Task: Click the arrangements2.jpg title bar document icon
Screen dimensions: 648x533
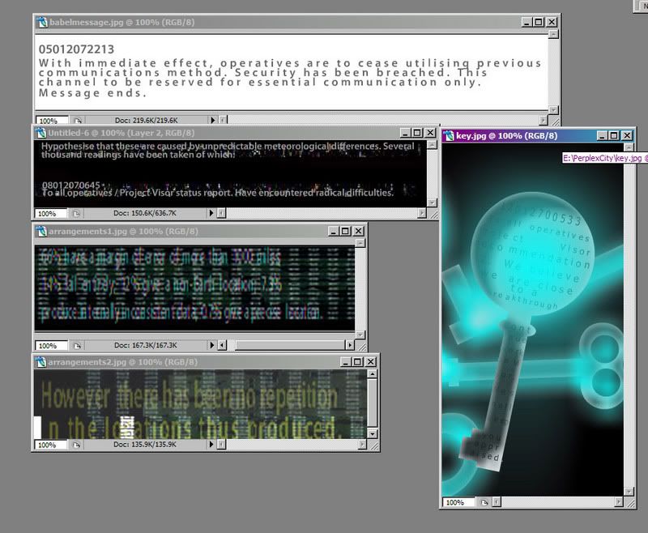Action: tap(42, 360)
